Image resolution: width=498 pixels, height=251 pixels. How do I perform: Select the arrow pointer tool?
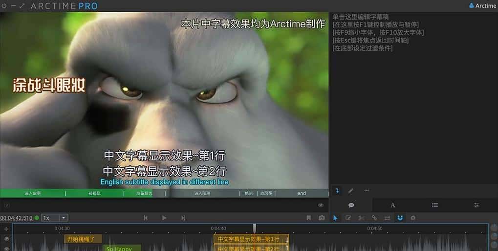click(x=335, y=218)
